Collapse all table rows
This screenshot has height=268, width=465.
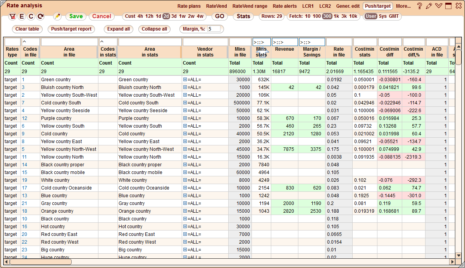157,29
